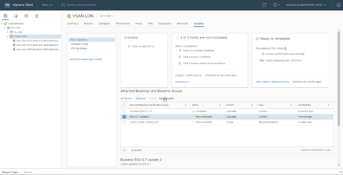Open filter on Type column

click(291, 105)
